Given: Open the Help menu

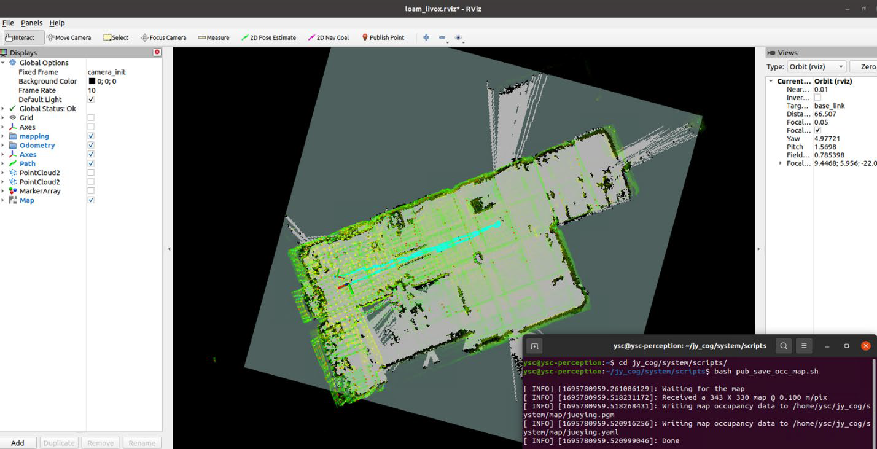Looking at the screenshot, I should (x=57, y=23).
